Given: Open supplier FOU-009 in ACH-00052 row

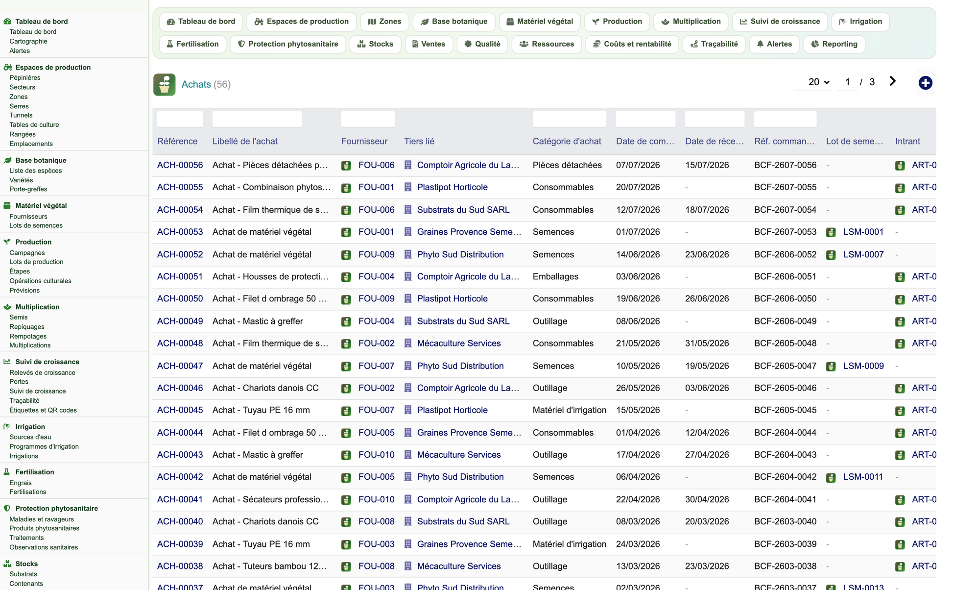Looking at the screenshot, I should pyautogui.click(x=376, y=254).
